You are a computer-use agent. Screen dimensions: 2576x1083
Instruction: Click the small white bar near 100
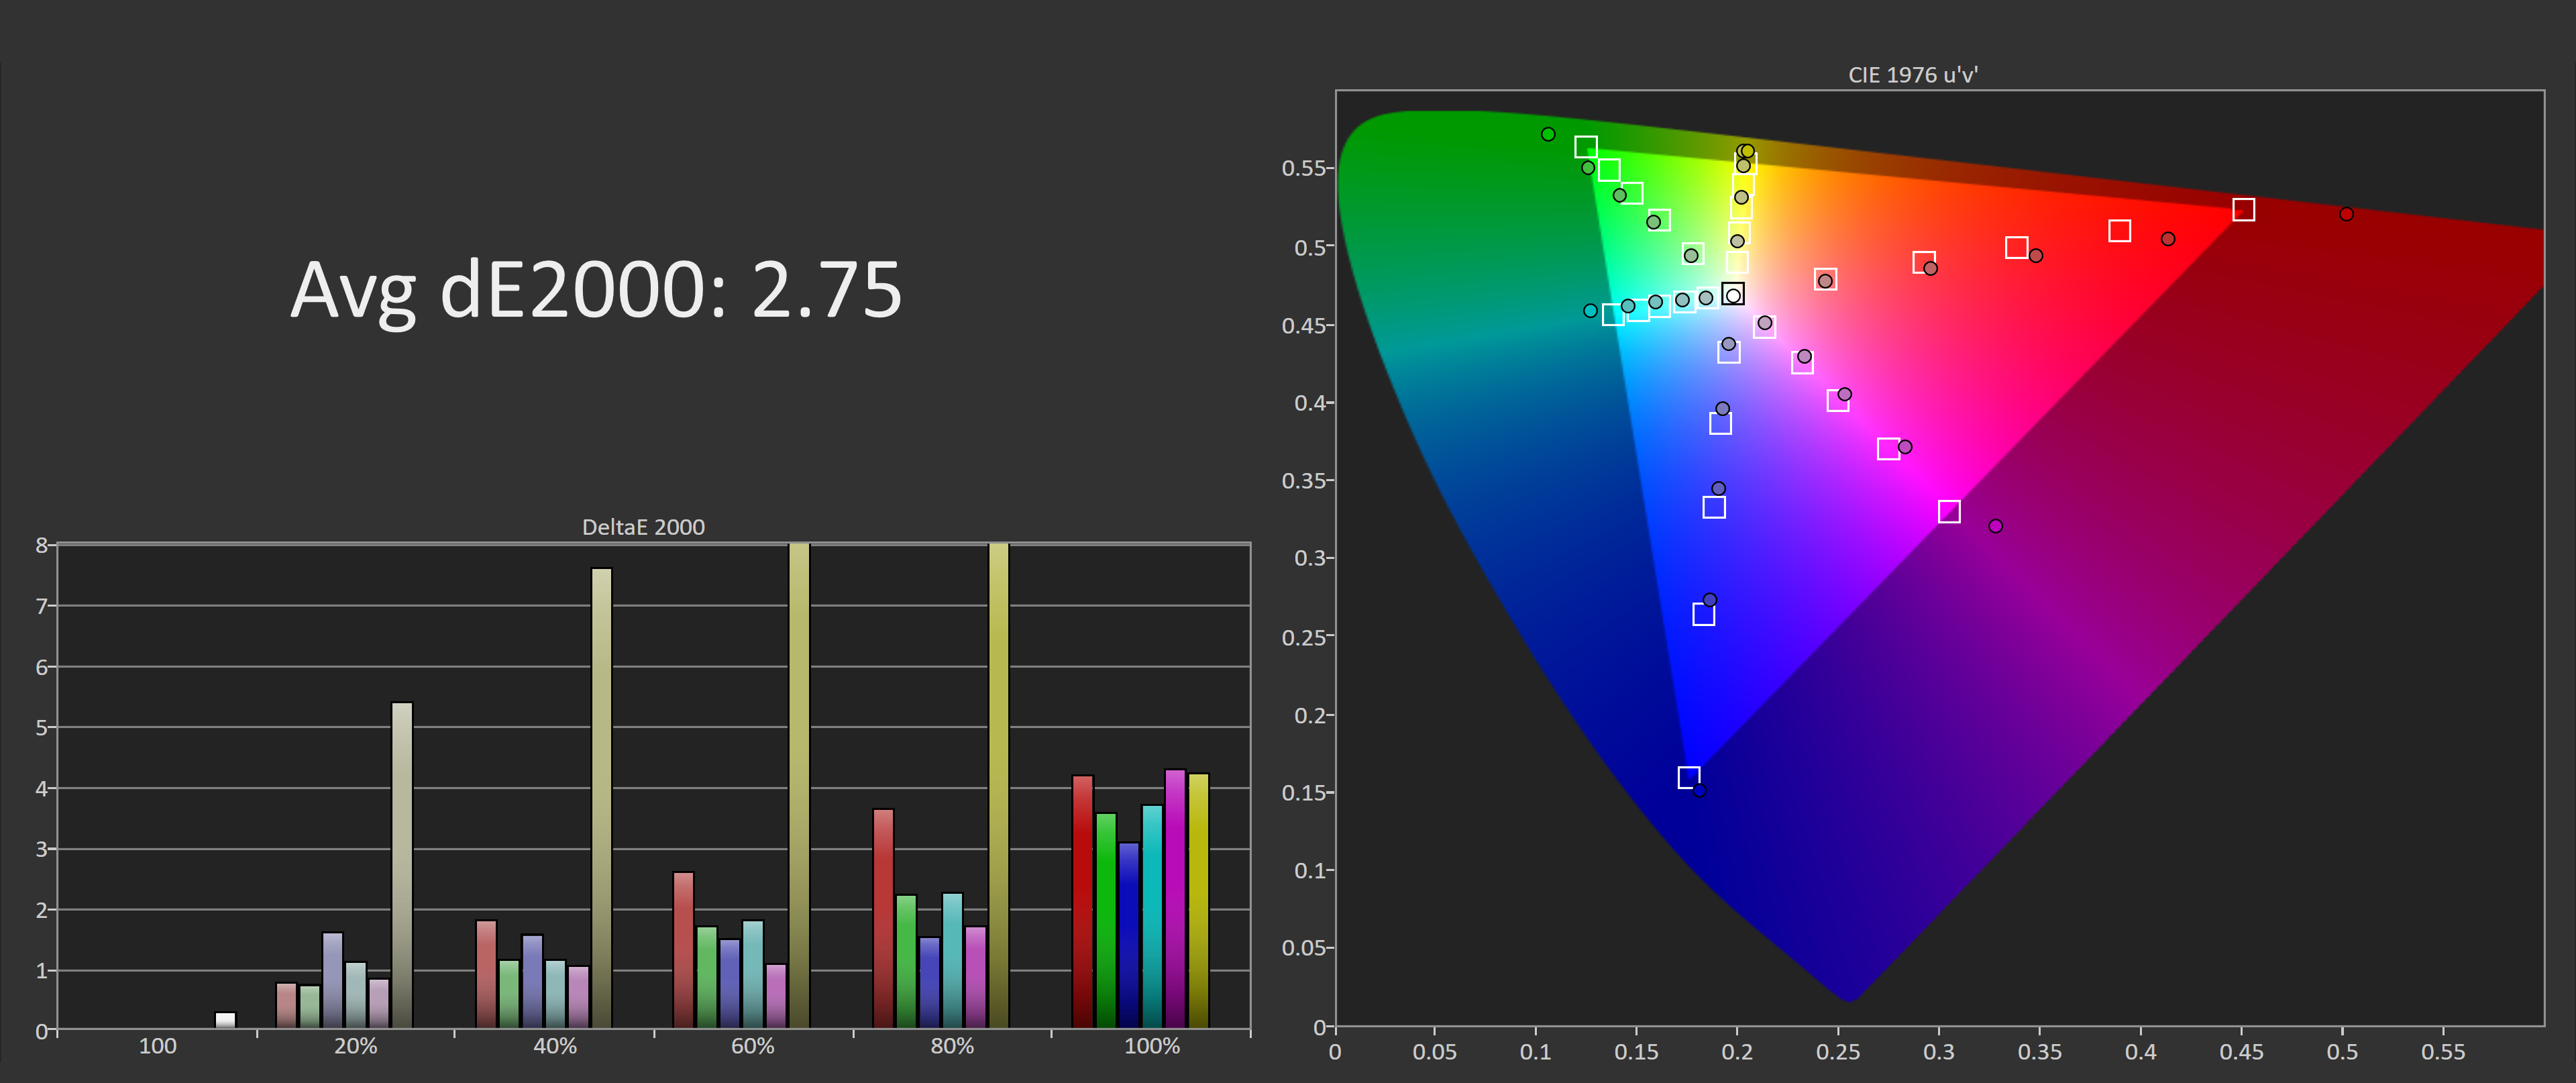pyautogui.click(x=226, y=1019)
